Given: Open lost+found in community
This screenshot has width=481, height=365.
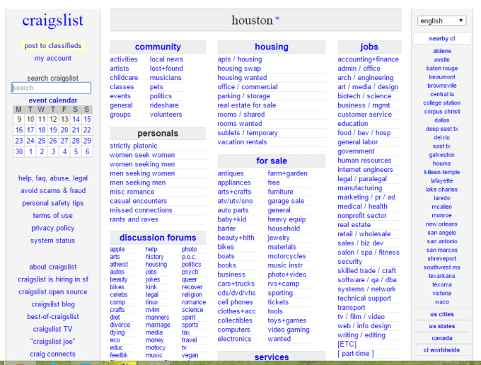Looking at the screenshot, I should coord(166,69).
